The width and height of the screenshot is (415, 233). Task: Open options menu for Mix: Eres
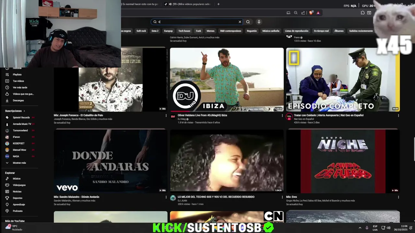(x=398, y=197)
